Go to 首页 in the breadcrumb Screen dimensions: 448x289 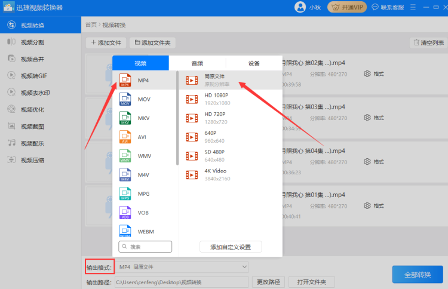[x=91, y=25]
